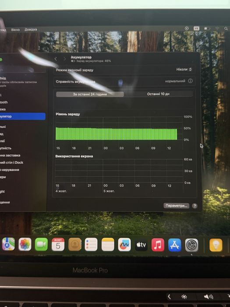Image resolution: width=230 pixels, height=307 pixels.
Task: Open the Довідка menu
Action: pos(31,29)
